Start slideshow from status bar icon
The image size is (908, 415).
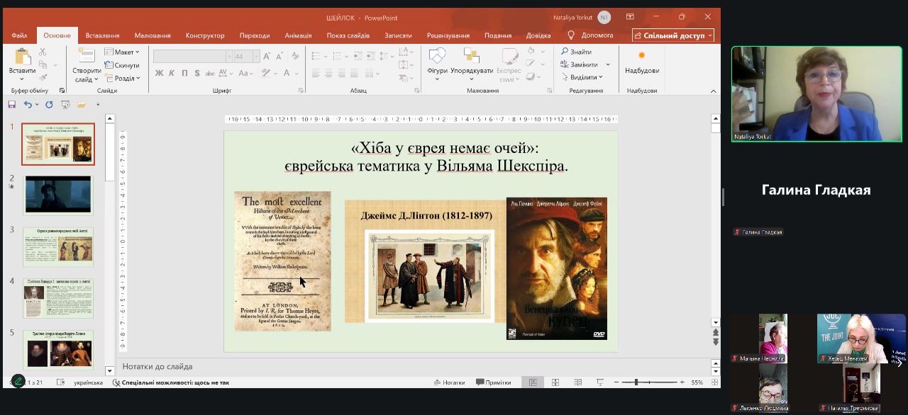(x=599, y=382)
